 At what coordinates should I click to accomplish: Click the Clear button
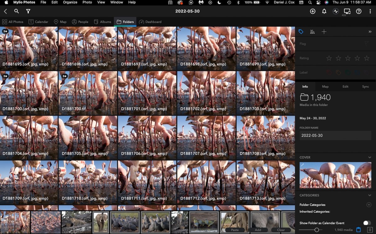(281, 230)
